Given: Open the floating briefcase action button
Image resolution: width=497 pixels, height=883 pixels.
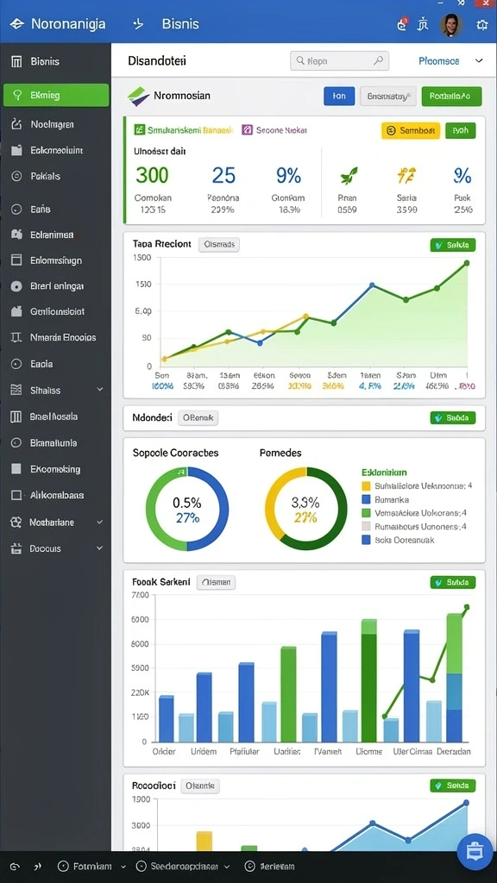Looking at the screenshot, I should click(474, 851).
